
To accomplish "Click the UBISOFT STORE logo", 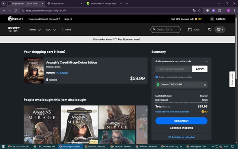I will 14,29.
